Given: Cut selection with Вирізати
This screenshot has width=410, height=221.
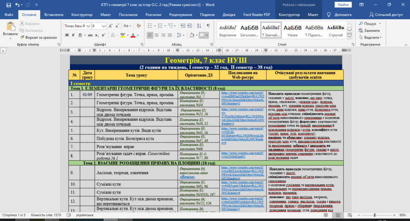Looking at the screenshot, I should pos(30,24).
